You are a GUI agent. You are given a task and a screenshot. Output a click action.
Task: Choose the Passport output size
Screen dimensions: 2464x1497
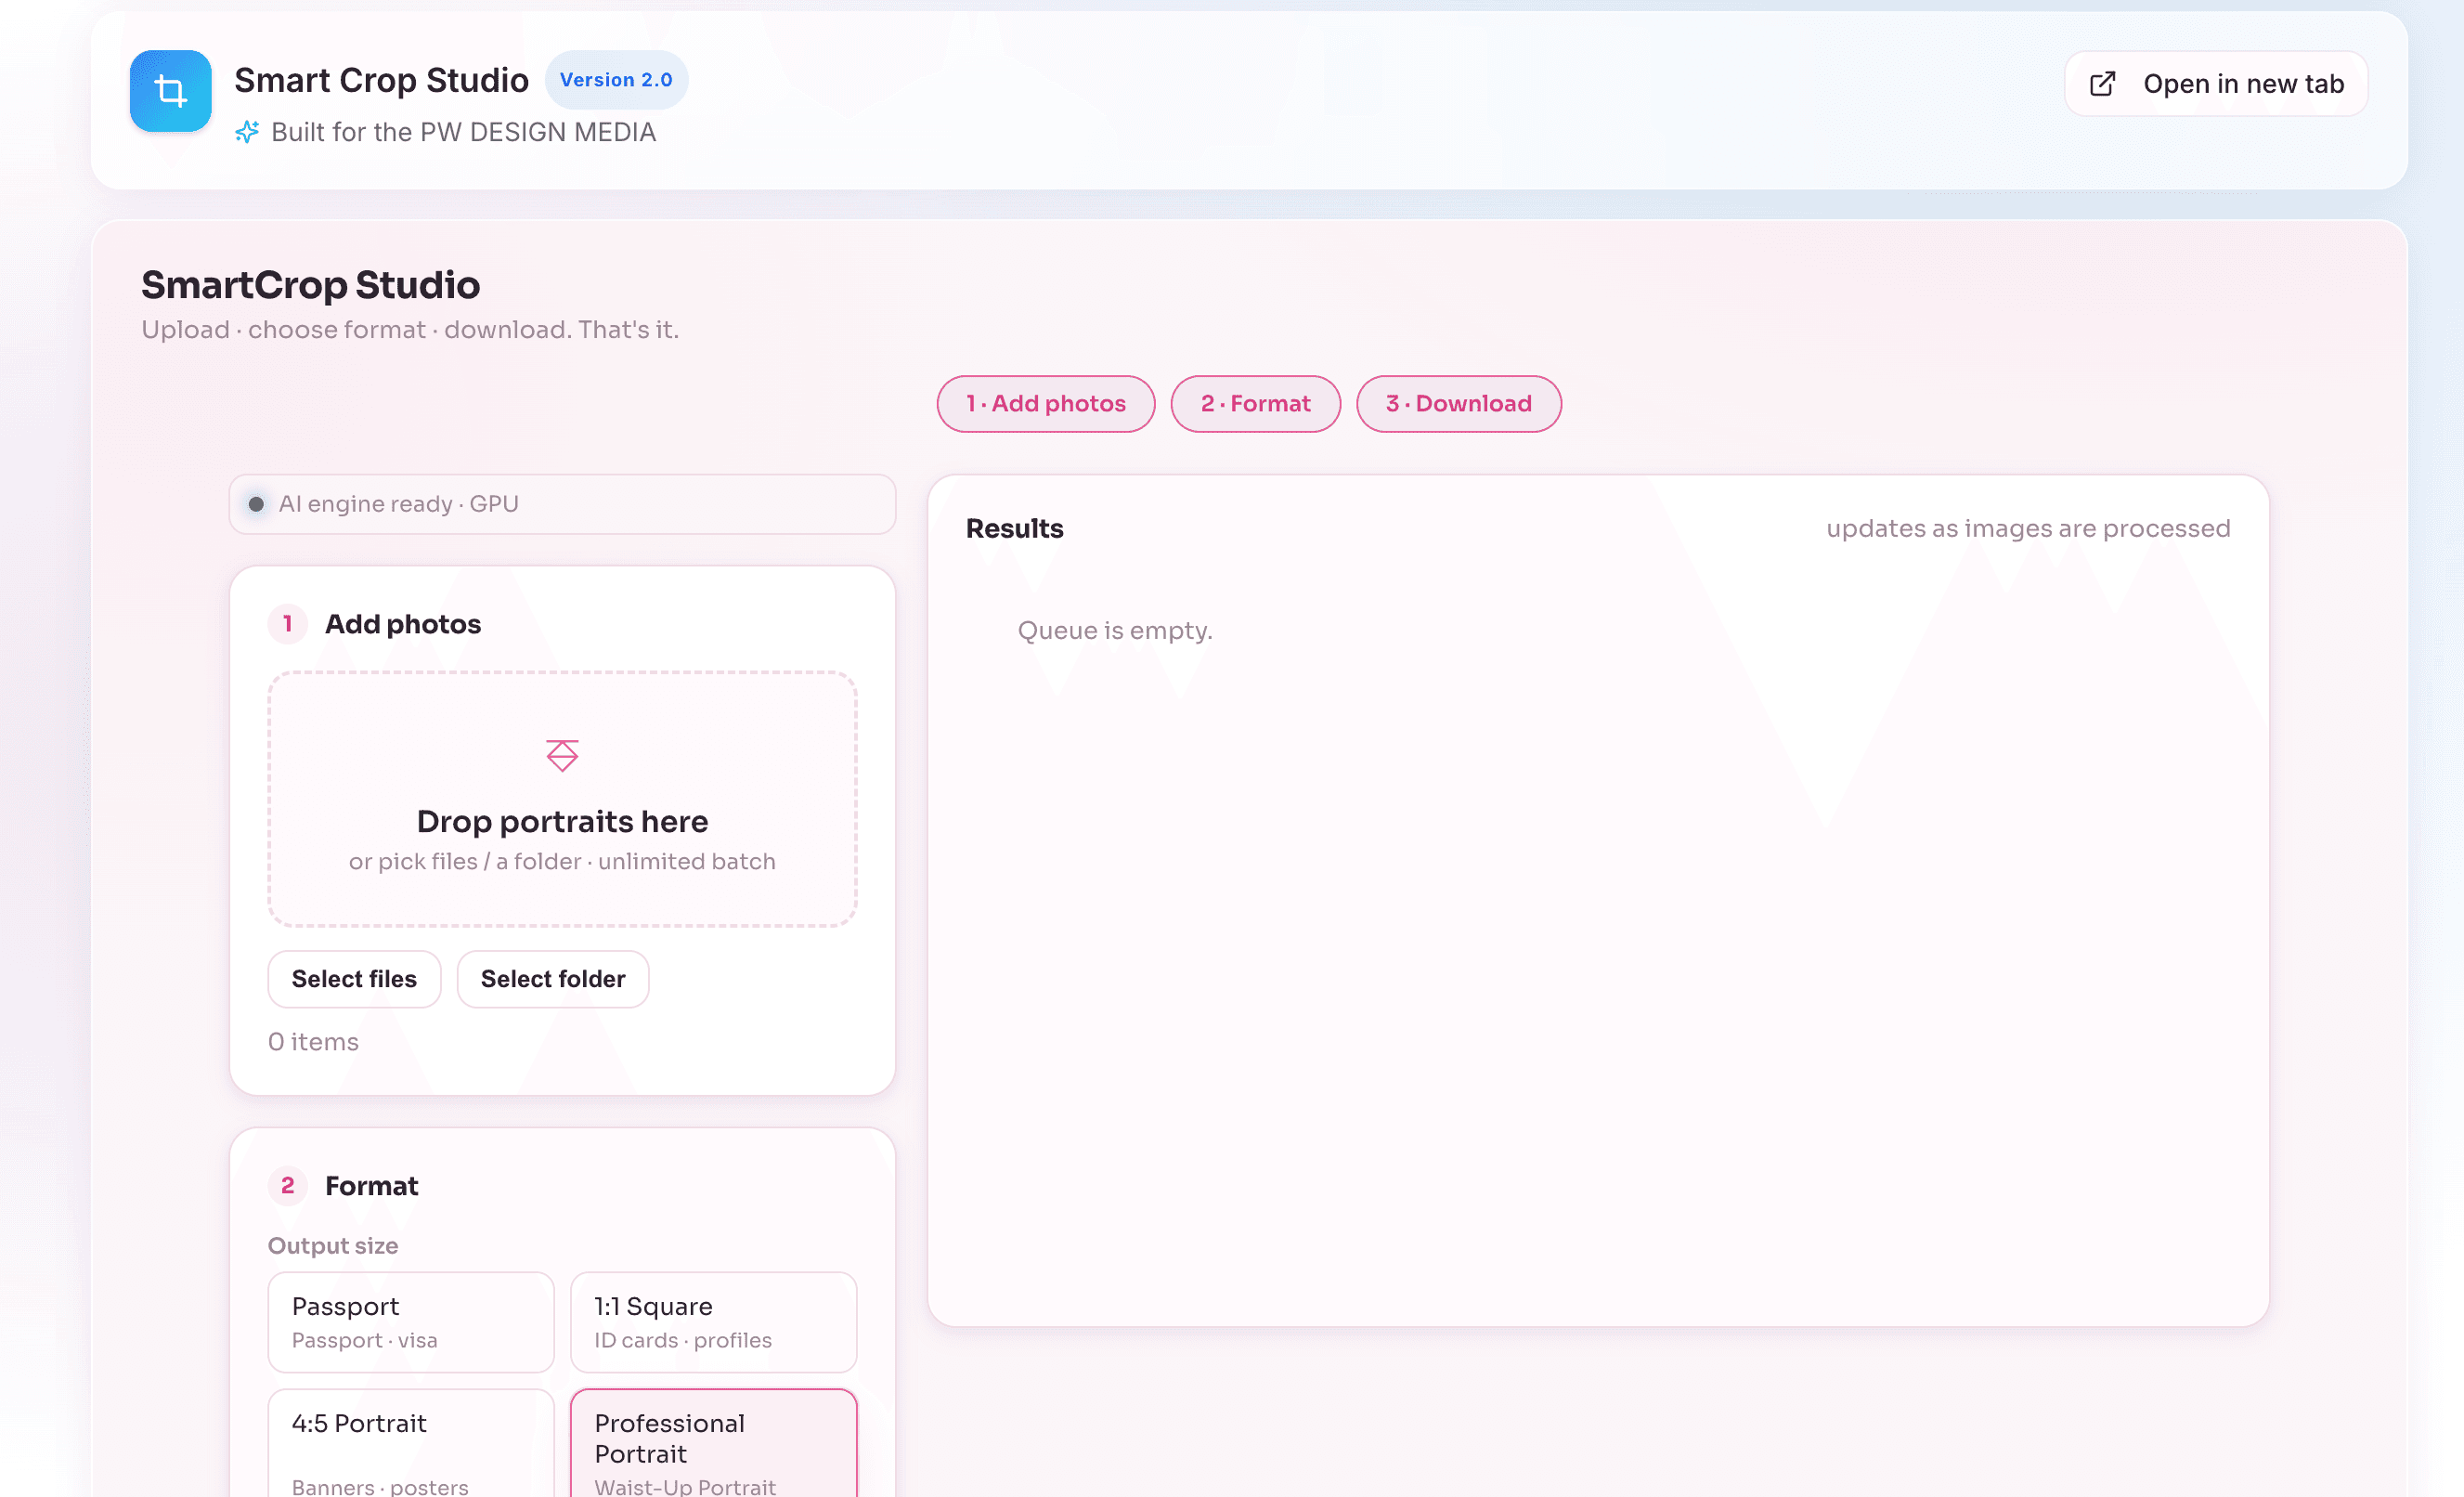[411, 1322]
